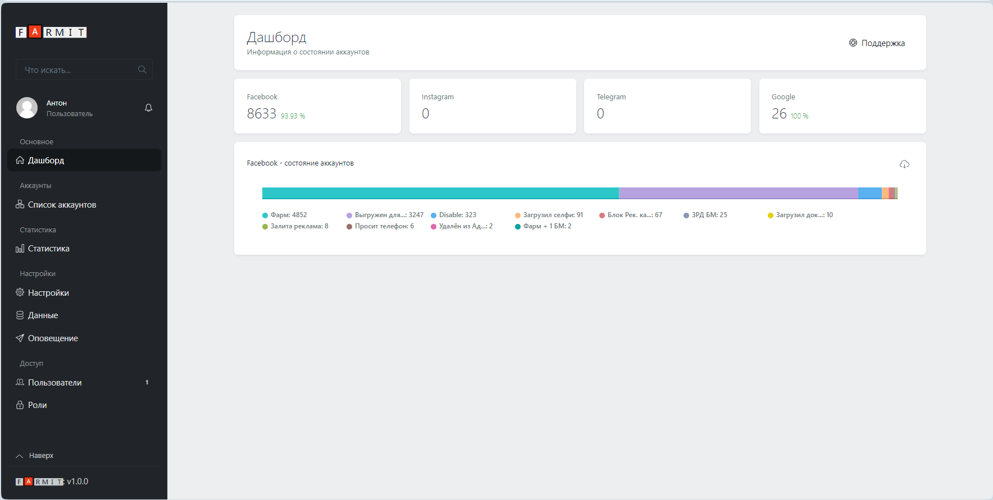
Task: Toggle Загрузил селфи: 91 legend item
Action: pyautogui.click(x=549, y=215)
